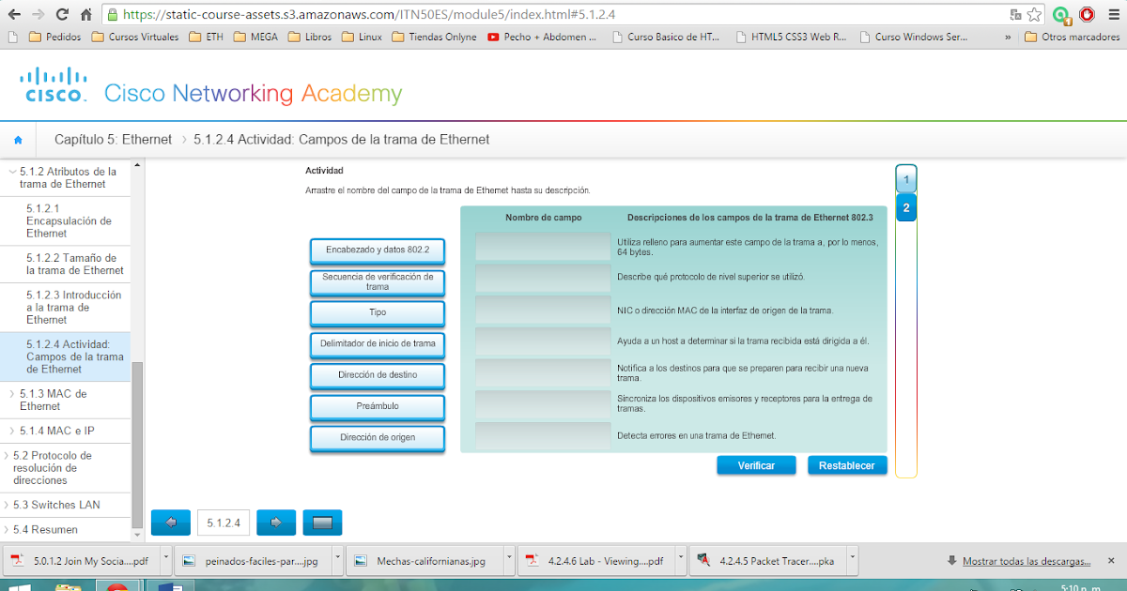Switch to activity page 2
This screenshot has height=591, width=1127.
tap(905, 207)
